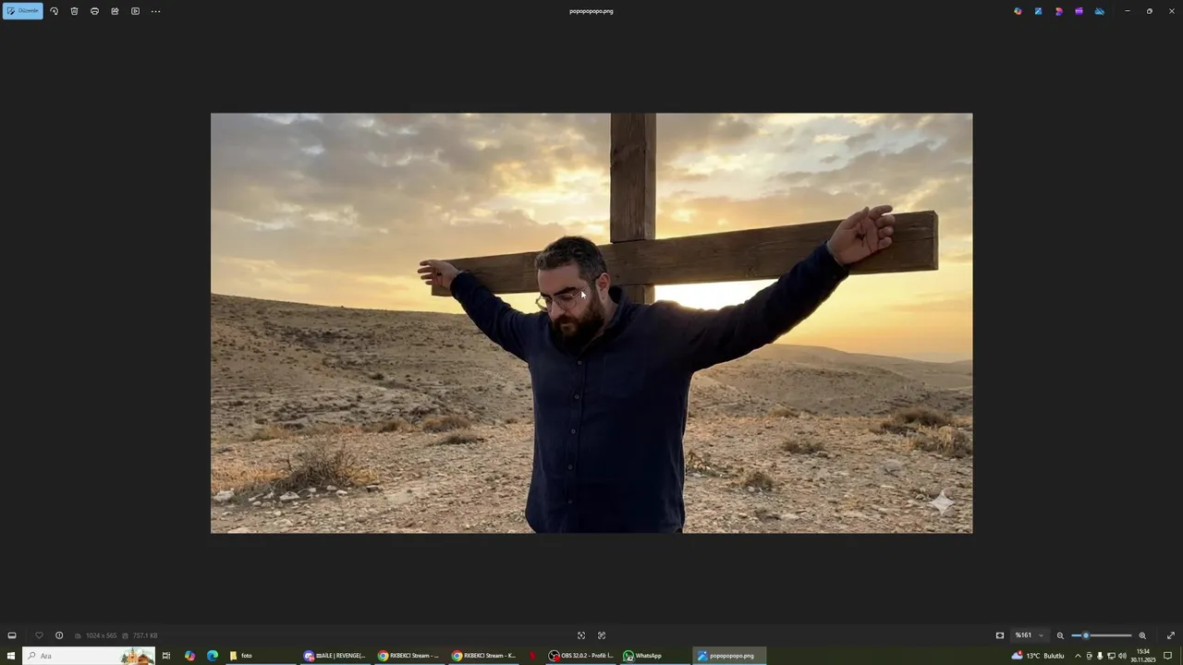Enter full screen with the expand arrows icon

click(x=1171, y=635)
